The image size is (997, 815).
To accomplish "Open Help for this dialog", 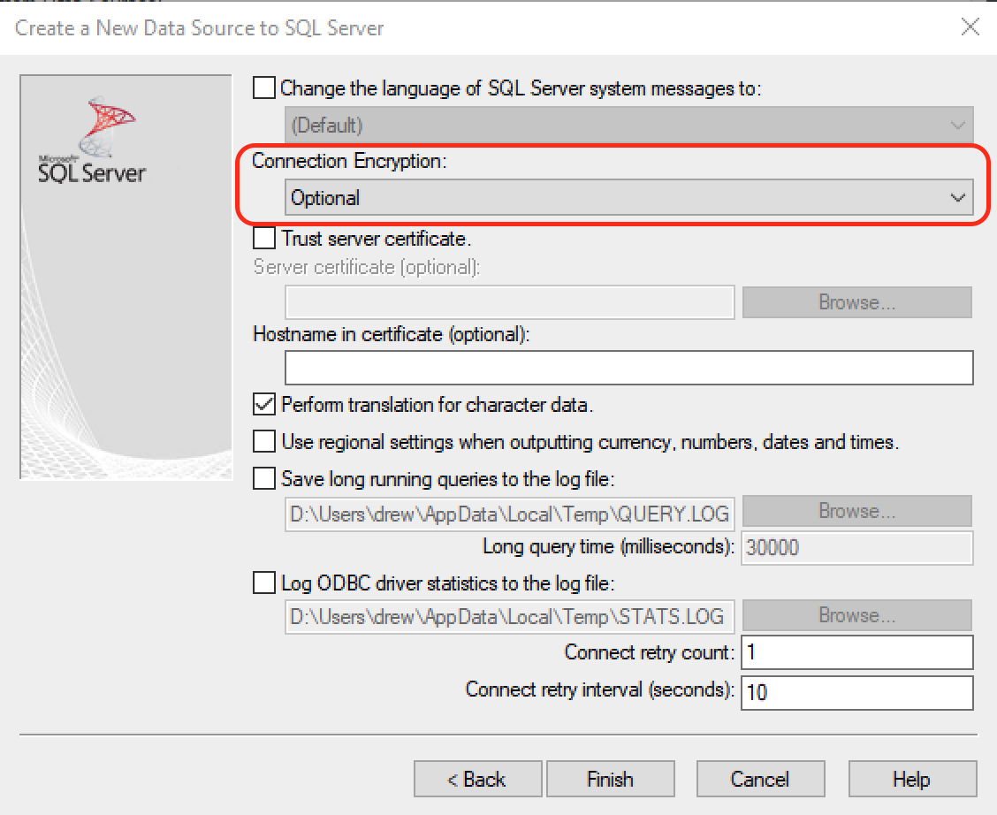I will click(x=911, y=779).
